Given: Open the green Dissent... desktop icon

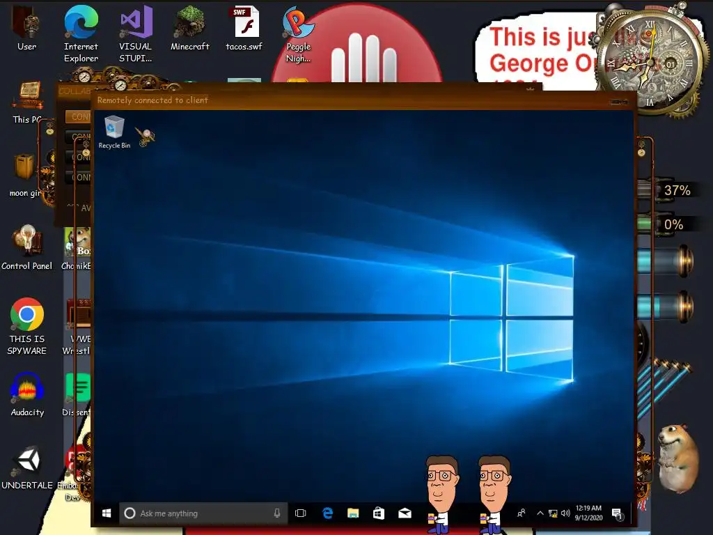Looking at the screenshot, I should pyautogui.click(x=77, y=394).
